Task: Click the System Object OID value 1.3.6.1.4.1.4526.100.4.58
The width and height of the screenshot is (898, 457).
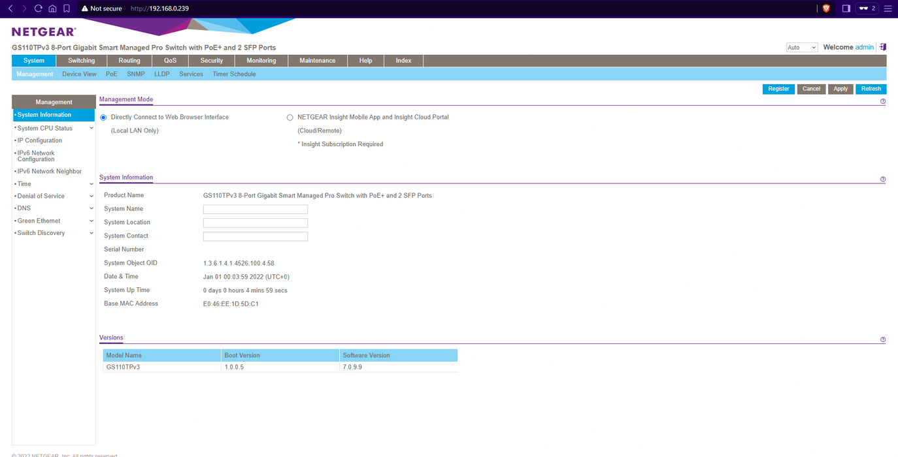Action: click(239, 263)
